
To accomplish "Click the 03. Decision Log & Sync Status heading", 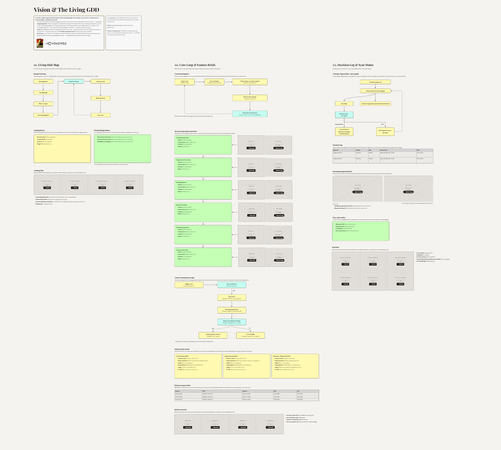I will [x=353, y=65].
